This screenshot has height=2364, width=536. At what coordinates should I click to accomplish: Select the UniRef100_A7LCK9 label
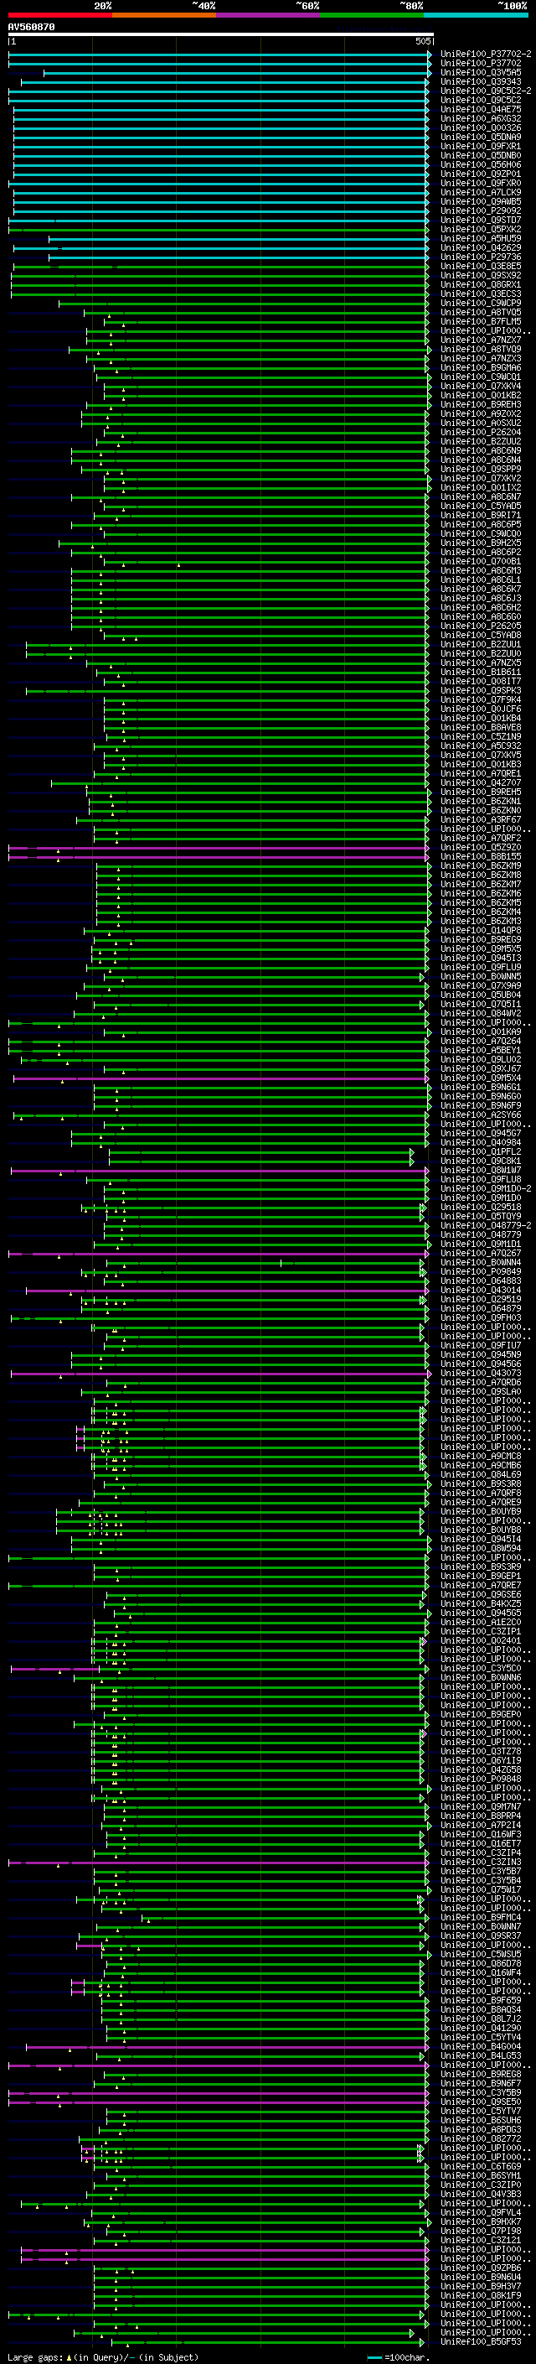pos(481,192)
